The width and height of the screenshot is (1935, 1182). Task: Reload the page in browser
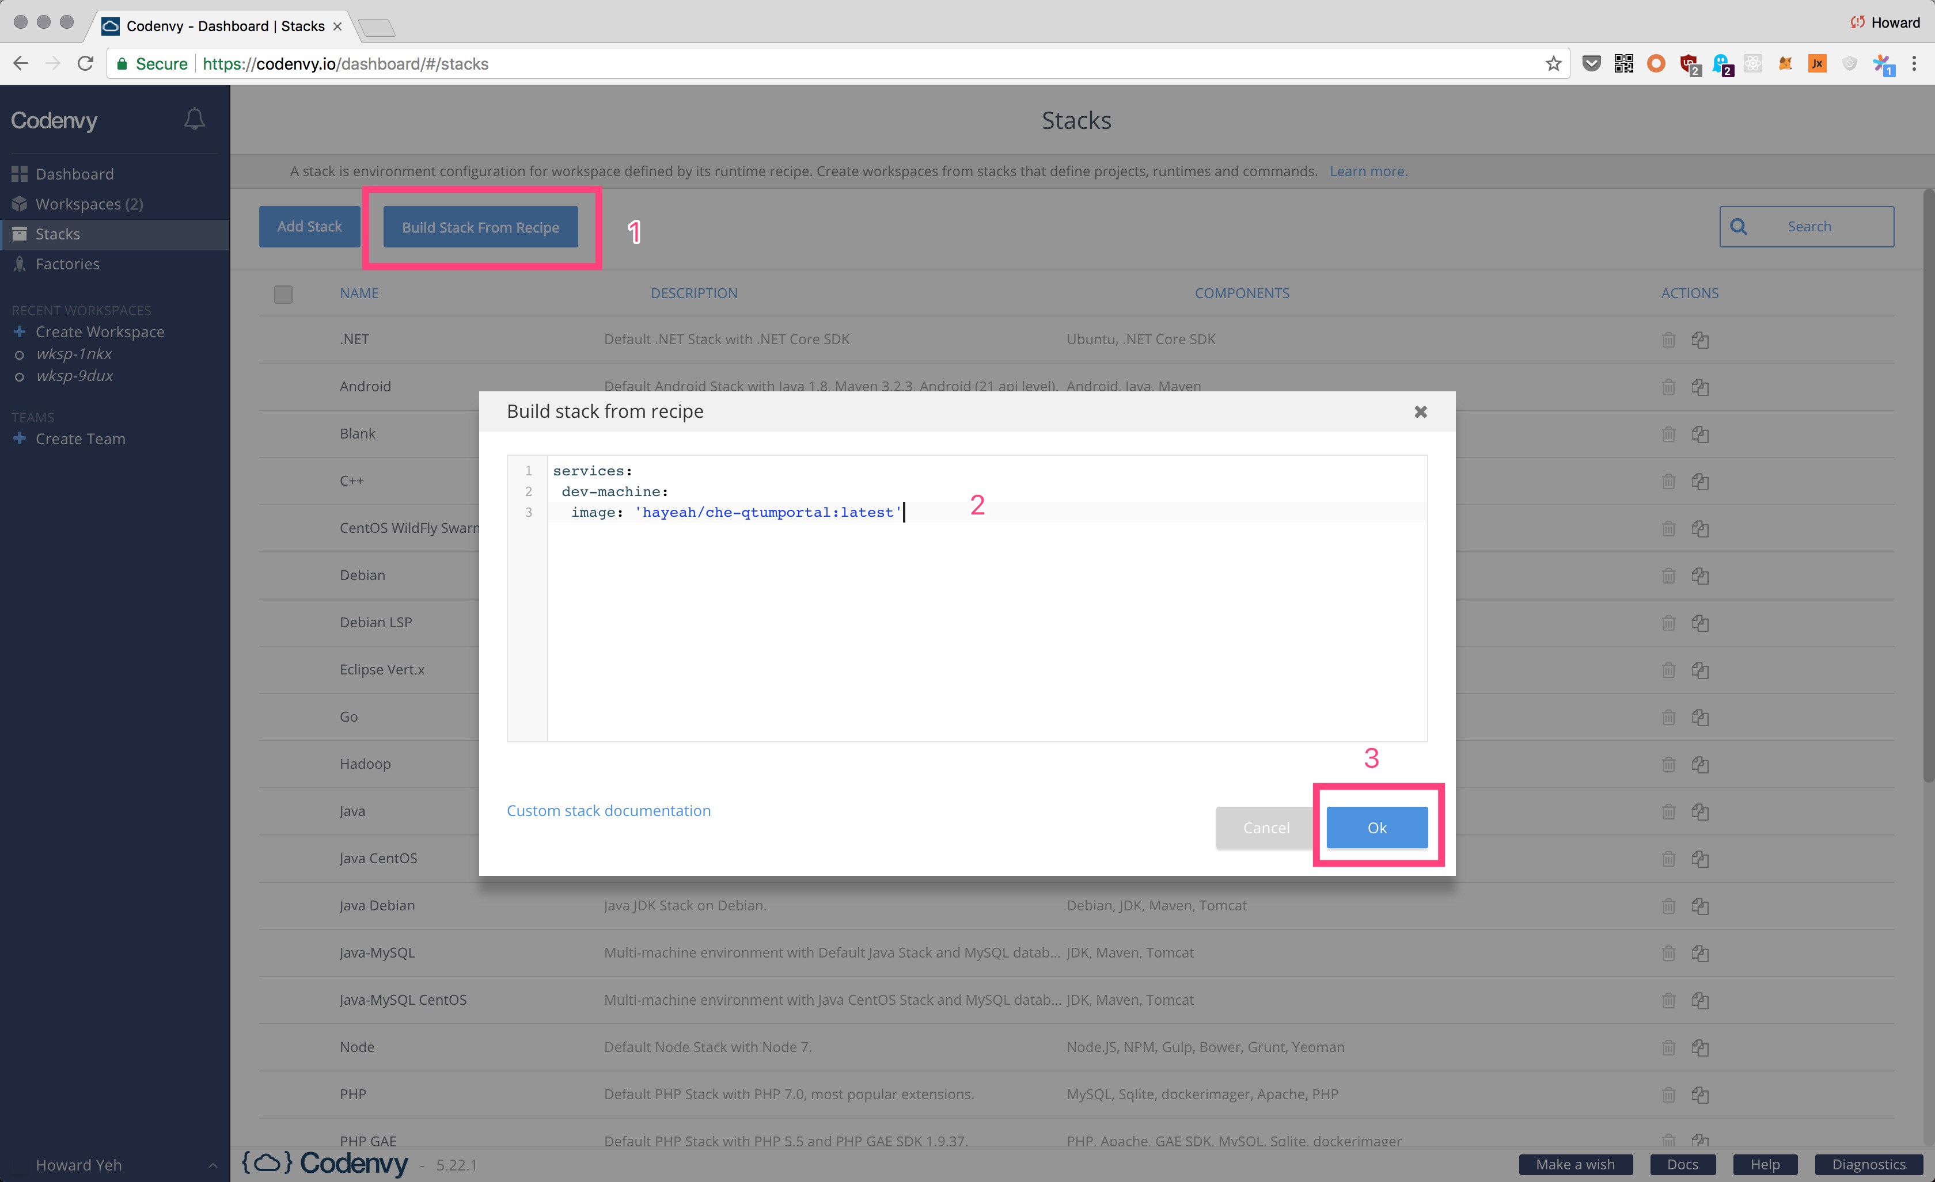point(86,63)
